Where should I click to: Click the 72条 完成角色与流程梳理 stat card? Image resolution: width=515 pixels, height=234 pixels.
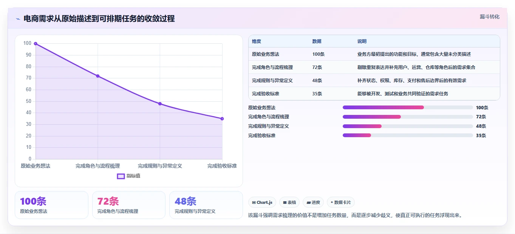[x=129, y=205]
